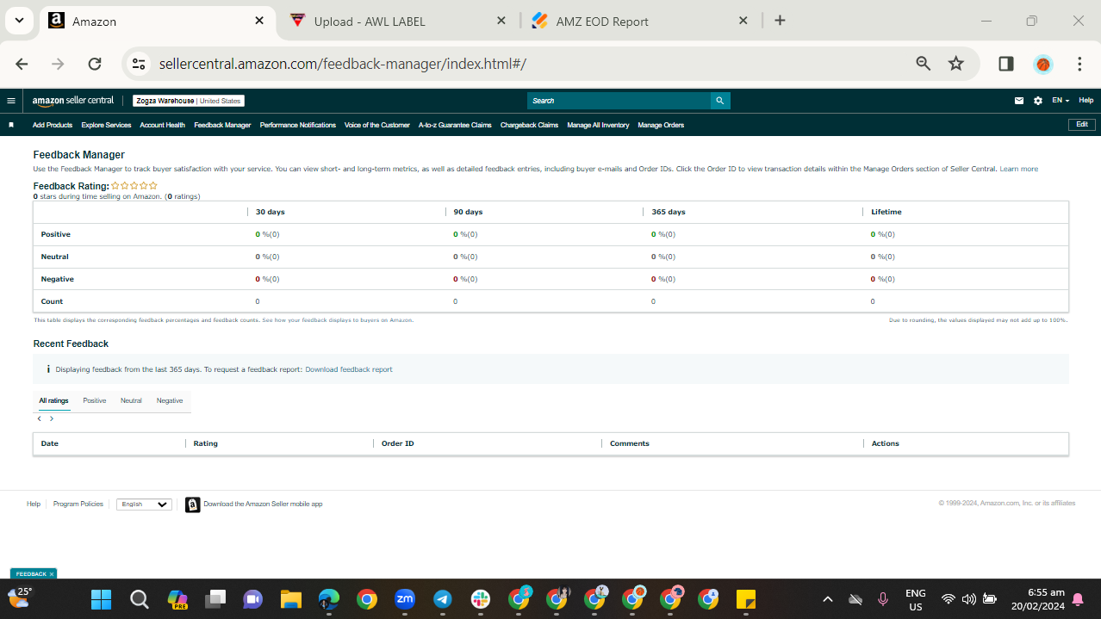Select the Neutral feedback tab
1101x619 pixels.
(131, 401)
